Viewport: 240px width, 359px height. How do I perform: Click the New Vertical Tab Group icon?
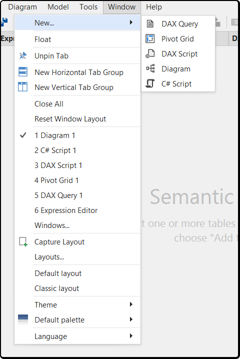[x=22, y=87]
